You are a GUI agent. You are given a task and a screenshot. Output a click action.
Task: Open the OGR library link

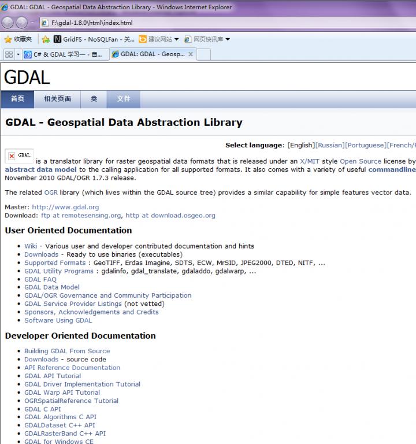point(51,193)
